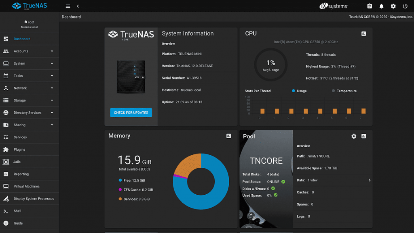Click the ZFS Cache magenta legend dot

(x=120, y=189)
